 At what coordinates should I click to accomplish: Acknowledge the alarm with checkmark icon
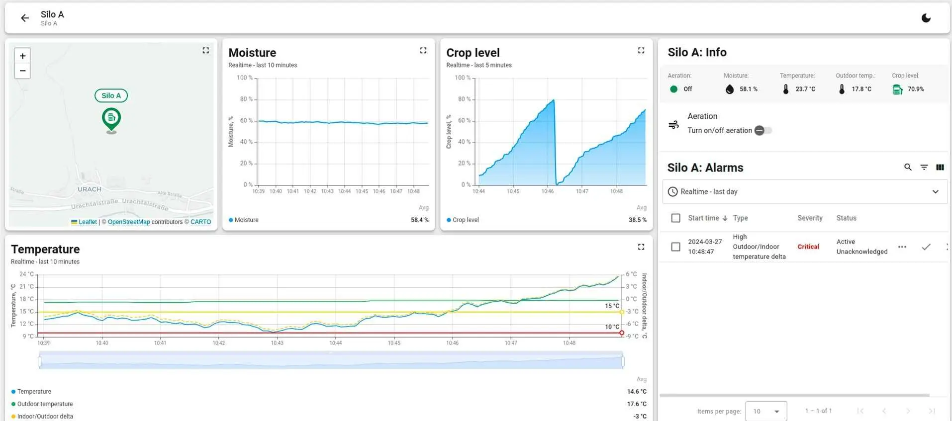click(x=926, y=247)
